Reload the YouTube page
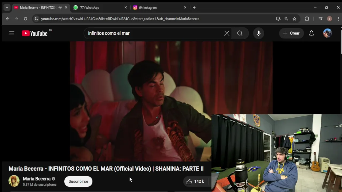 [x=25, y=19]
